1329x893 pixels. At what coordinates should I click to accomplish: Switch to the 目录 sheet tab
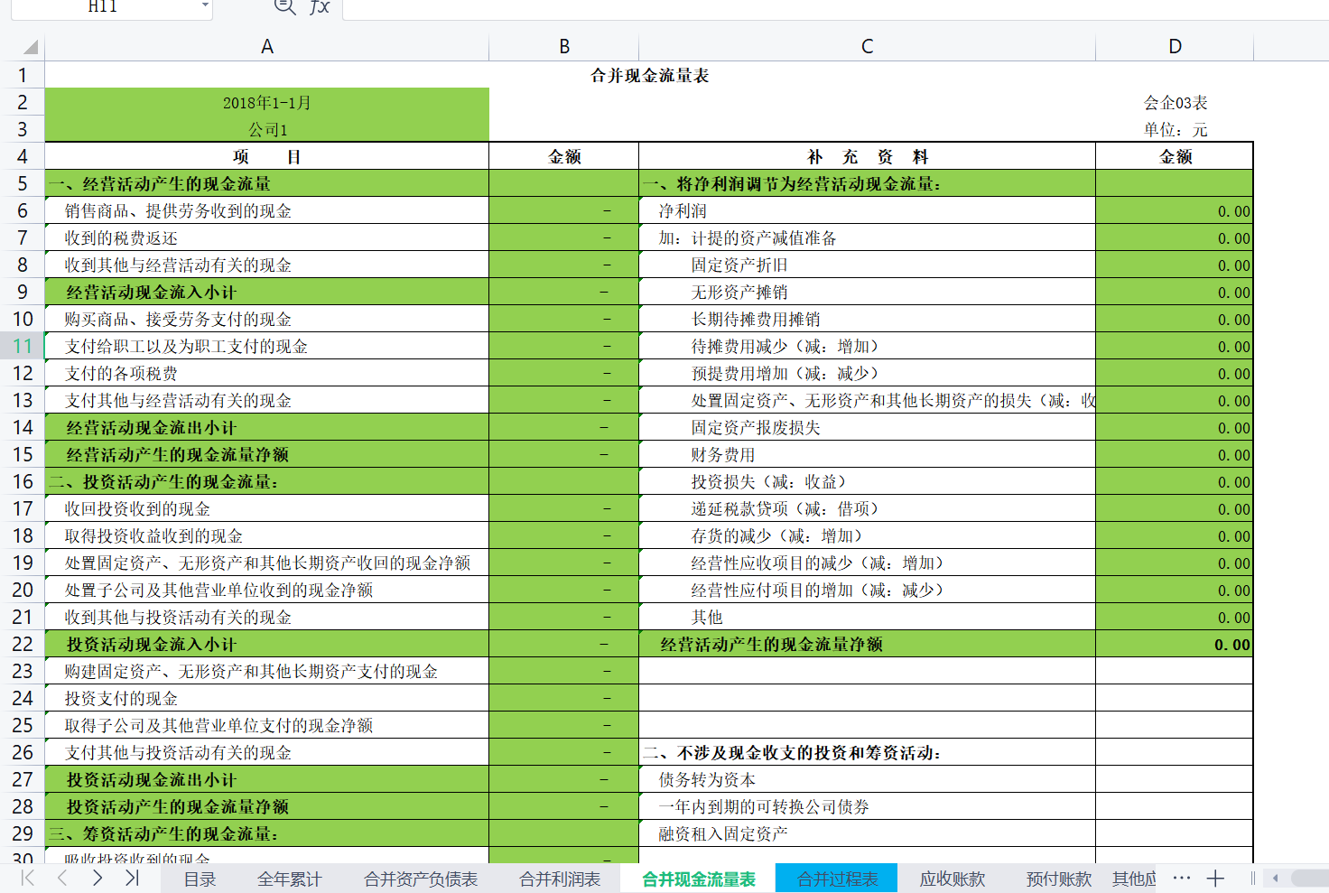coord(198,877)
